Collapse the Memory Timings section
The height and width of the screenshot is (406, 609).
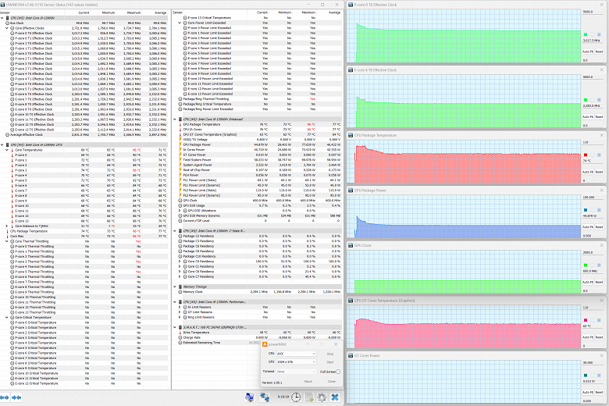pyautogui.click(x=175, y=287)
